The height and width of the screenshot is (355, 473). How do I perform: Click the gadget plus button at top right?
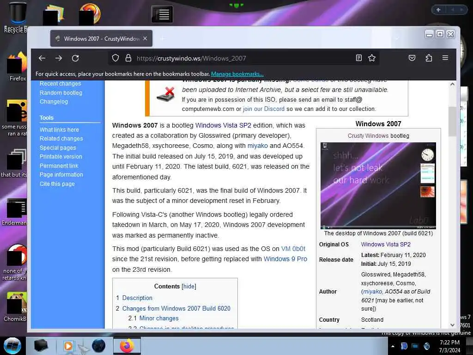pyautogui.click(x=438, y=10)
